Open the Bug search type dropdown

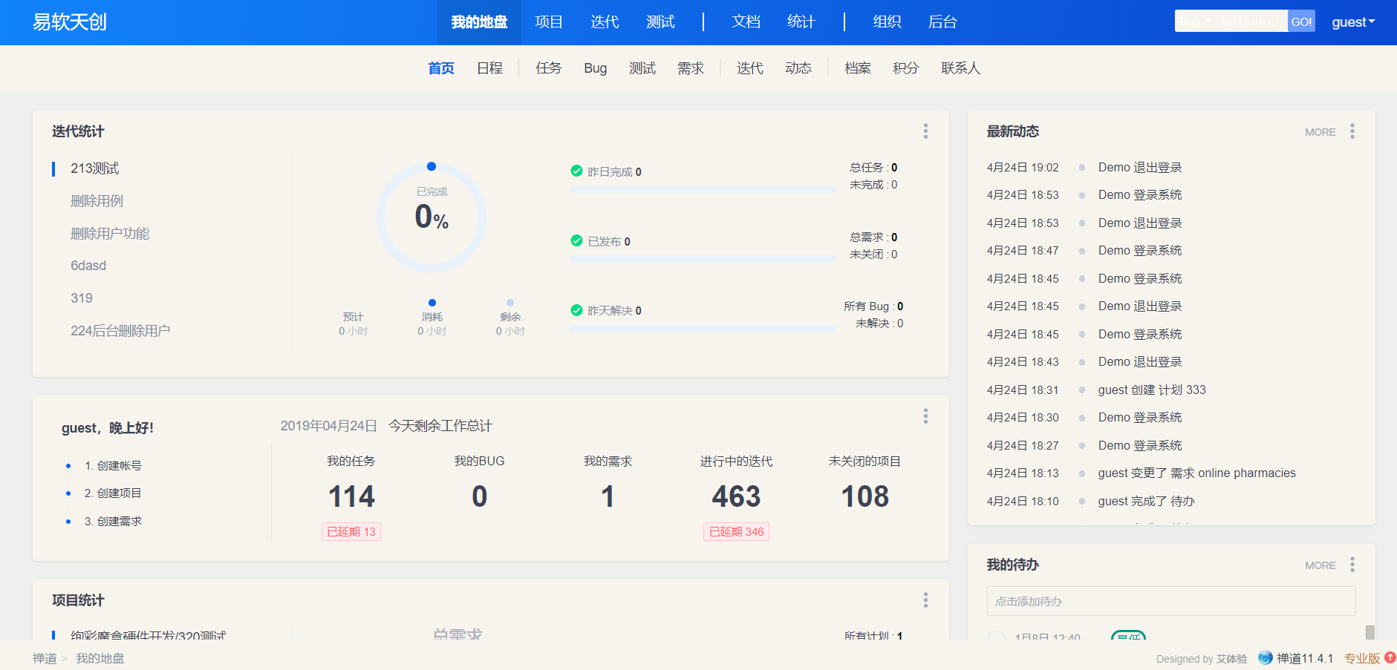tap(1195, 22)
